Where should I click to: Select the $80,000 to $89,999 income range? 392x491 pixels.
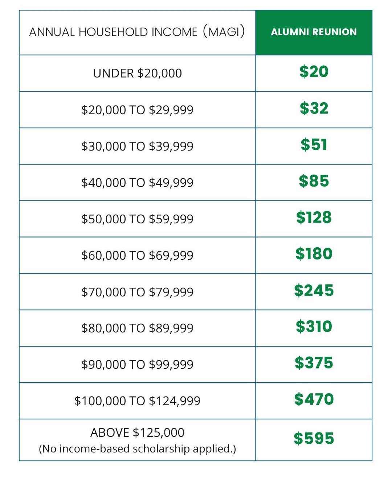(137, 328)
